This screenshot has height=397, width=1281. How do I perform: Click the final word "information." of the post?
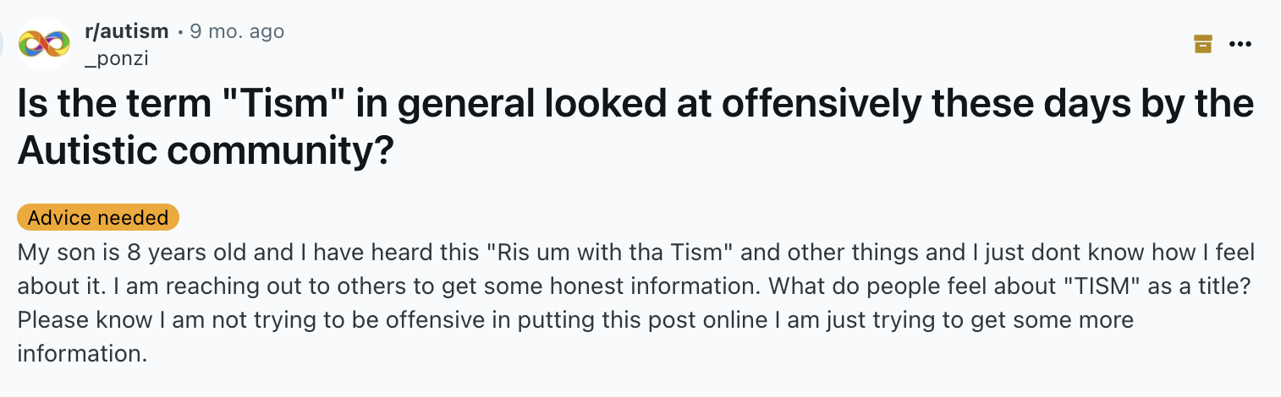click(x=82, y=353)
